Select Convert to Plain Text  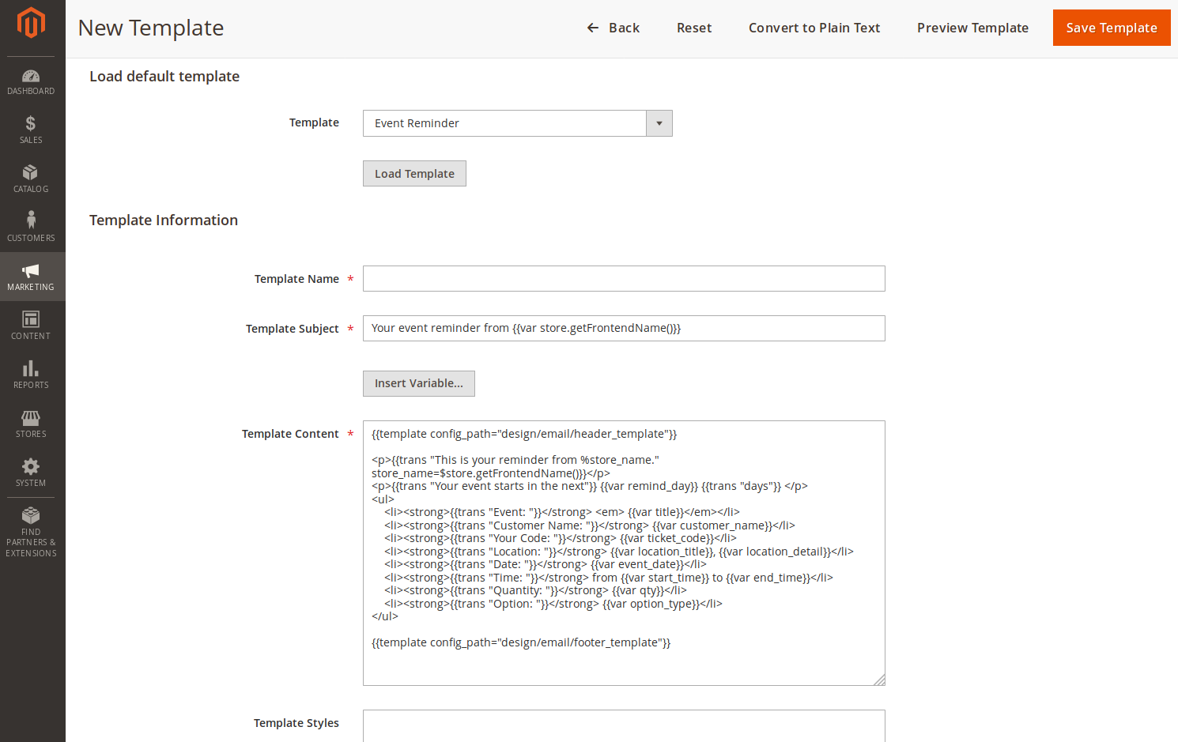point(814,28)
